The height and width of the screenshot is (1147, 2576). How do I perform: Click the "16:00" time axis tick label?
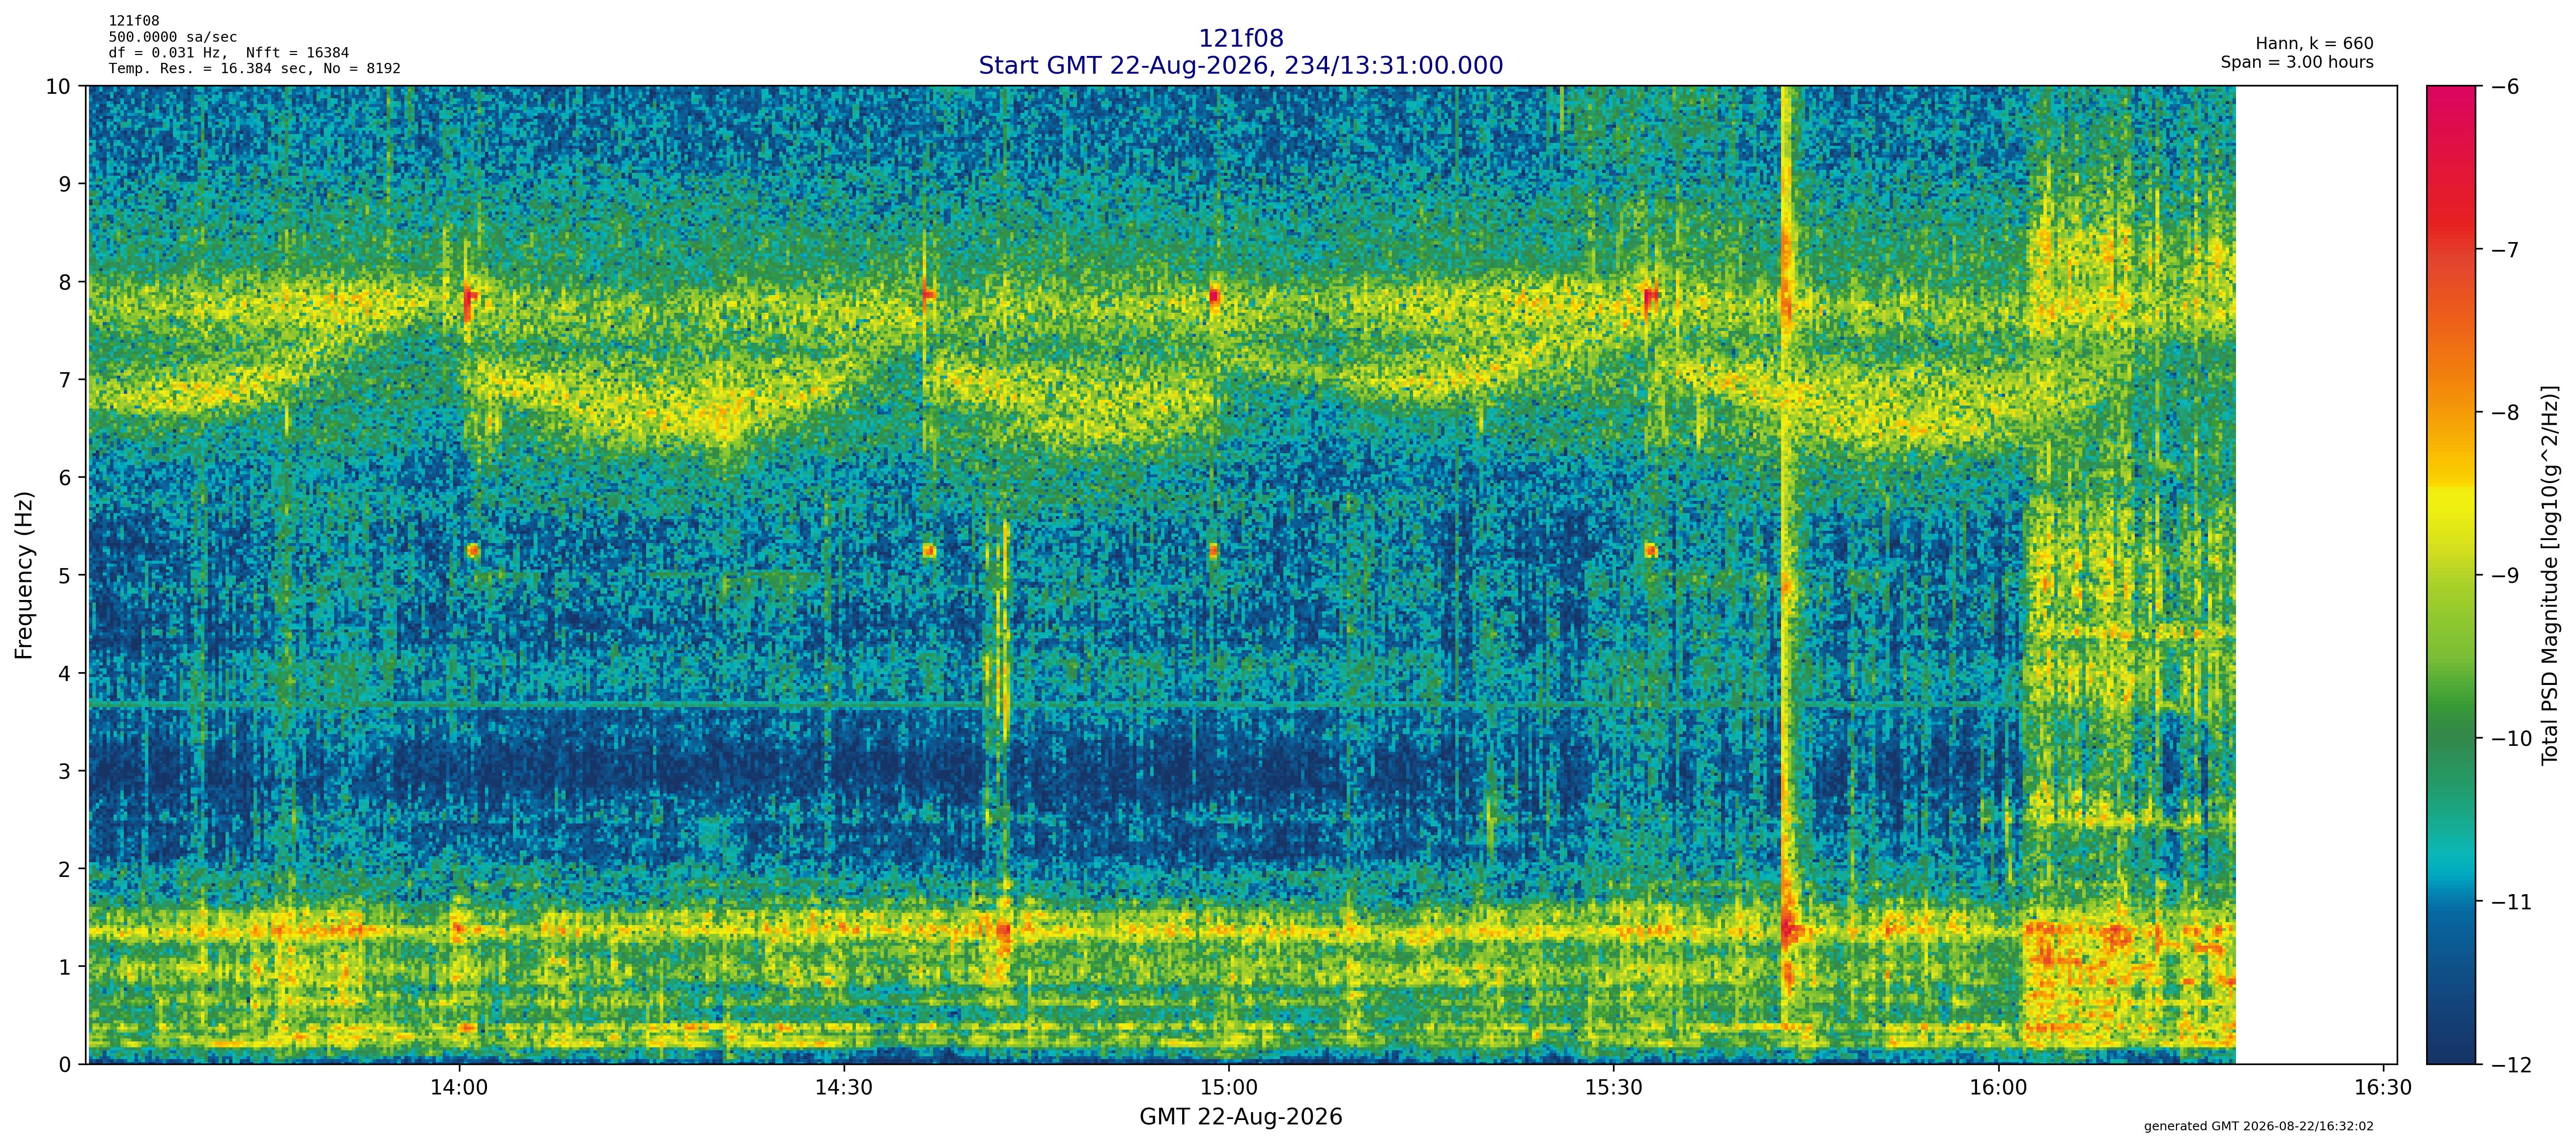(x=1998, y=1087)
